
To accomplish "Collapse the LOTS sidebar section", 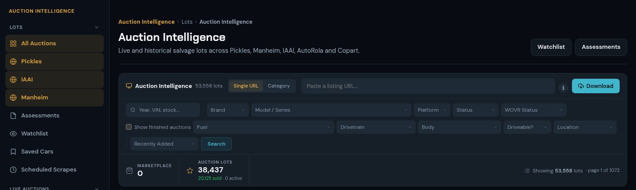I will pos(54,27).
